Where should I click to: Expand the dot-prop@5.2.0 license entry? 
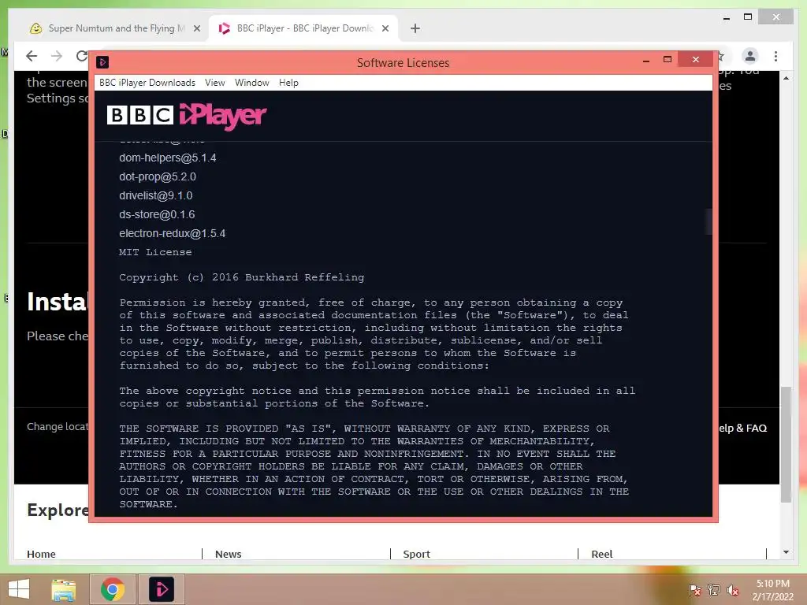tap(158, 177)
